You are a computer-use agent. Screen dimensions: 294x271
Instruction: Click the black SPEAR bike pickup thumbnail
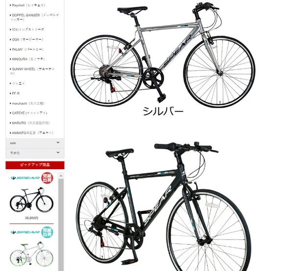[x=31, y=200]
